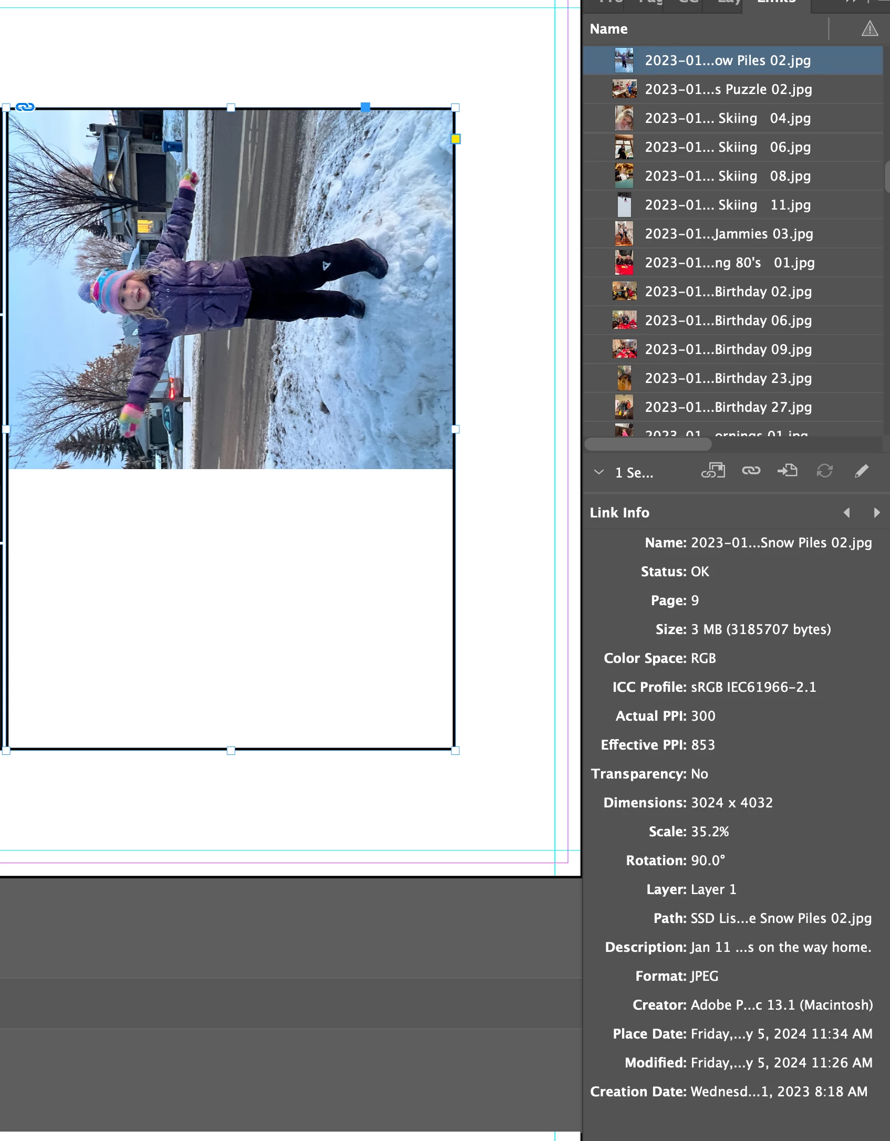Click Size 3 MB (3185707 bytes)
This screenshot has height=1141, width=890.
coord(761,629)
